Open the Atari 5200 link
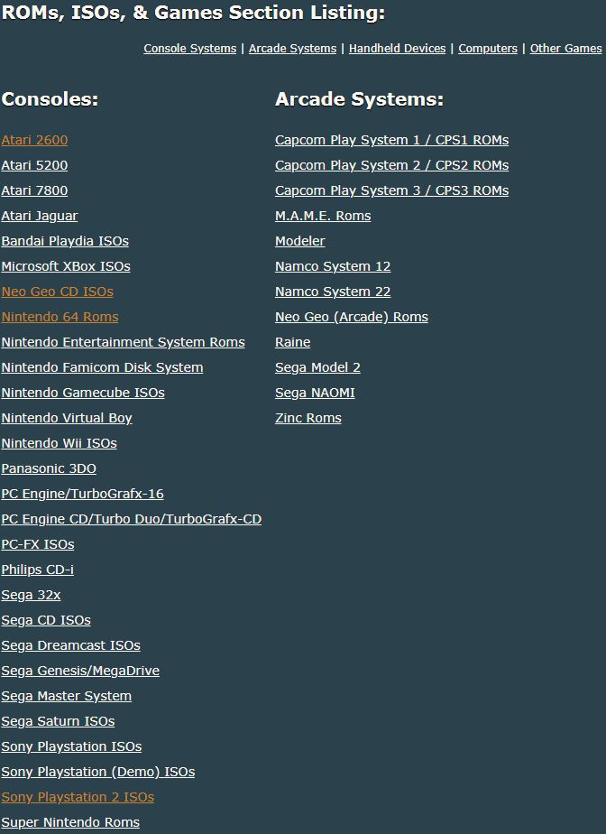606x834 pixels. point(34,165)
